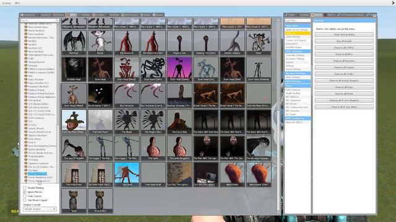
Task: Enable the Disable Thinking checkbox
Action: click(25, 187)
